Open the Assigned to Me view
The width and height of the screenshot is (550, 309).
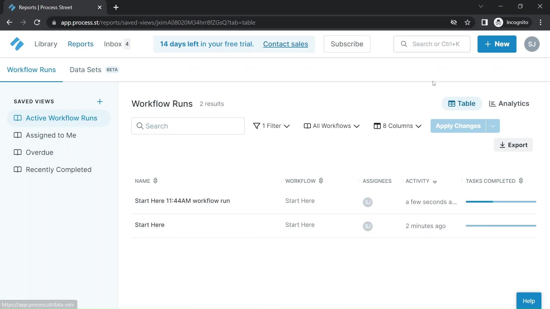51,135
